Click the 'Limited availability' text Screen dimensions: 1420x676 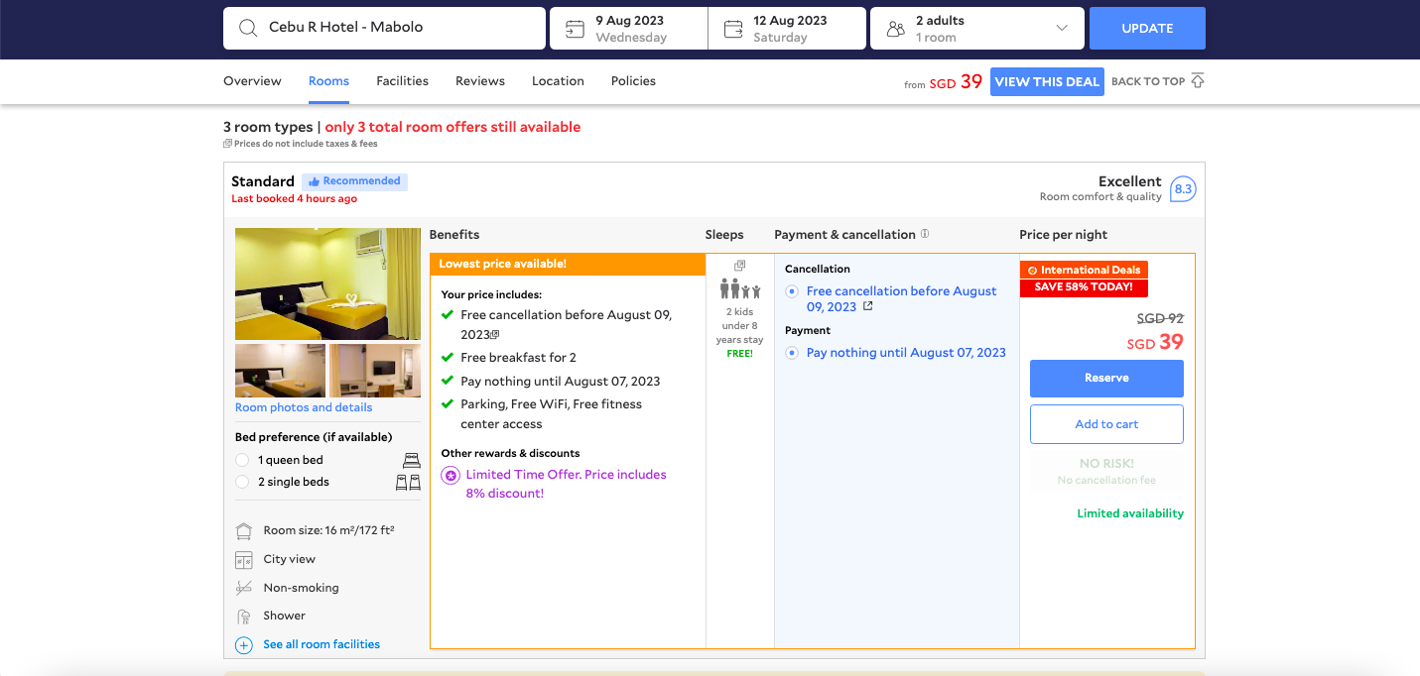pyautogui.click(x=1130, y=513)
